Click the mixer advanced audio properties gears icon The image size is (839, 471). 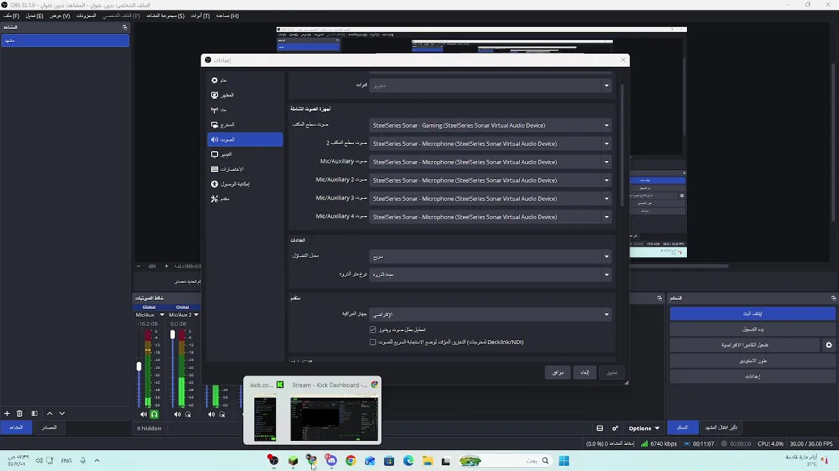click(615, 428)
